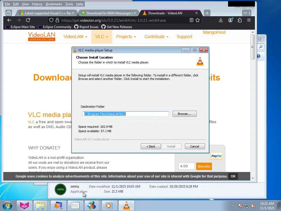Reload the VideoLAN page
The width and height of the screenshot is (281, 211).
point(28,20)
